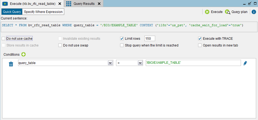Viewport: 258px width, 120px height.
Task: Add a condition with green plus icon
Action: [x=23, y=54]
